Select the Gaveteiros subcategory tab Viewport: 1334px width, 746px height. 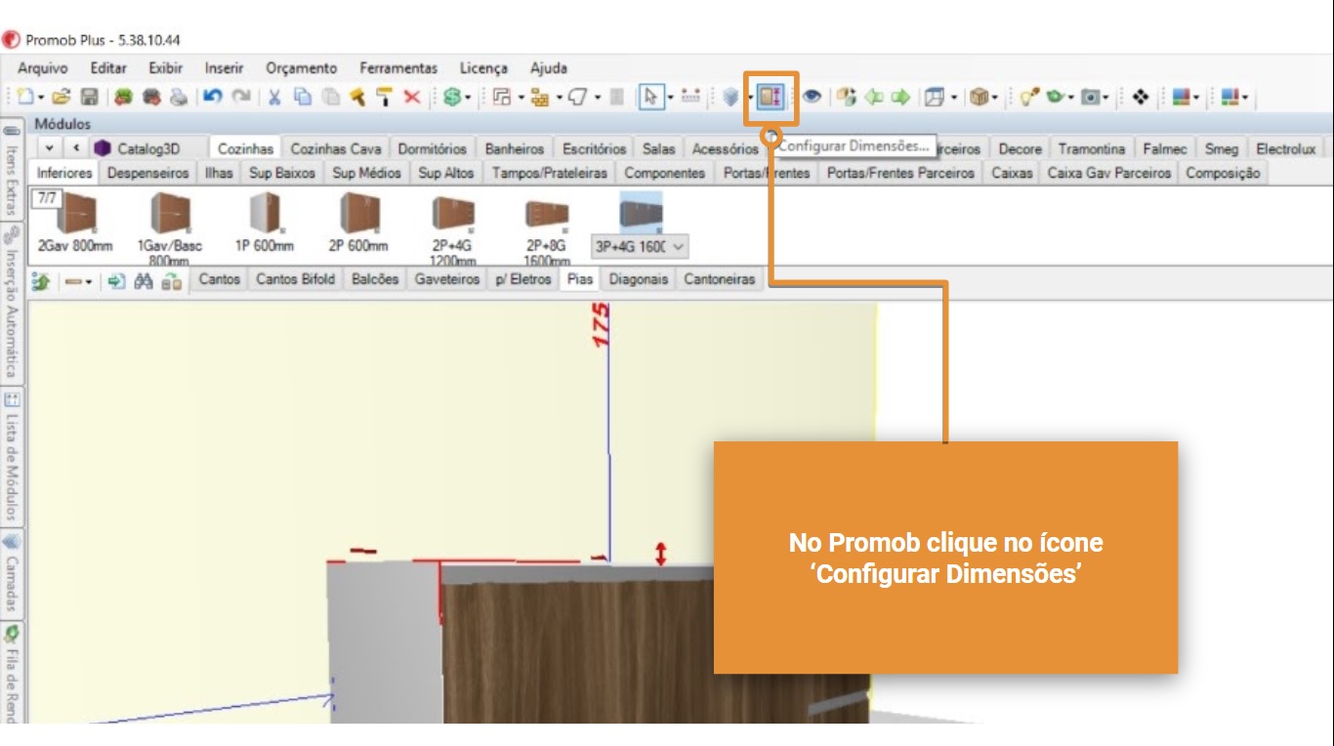click(446, 279)
